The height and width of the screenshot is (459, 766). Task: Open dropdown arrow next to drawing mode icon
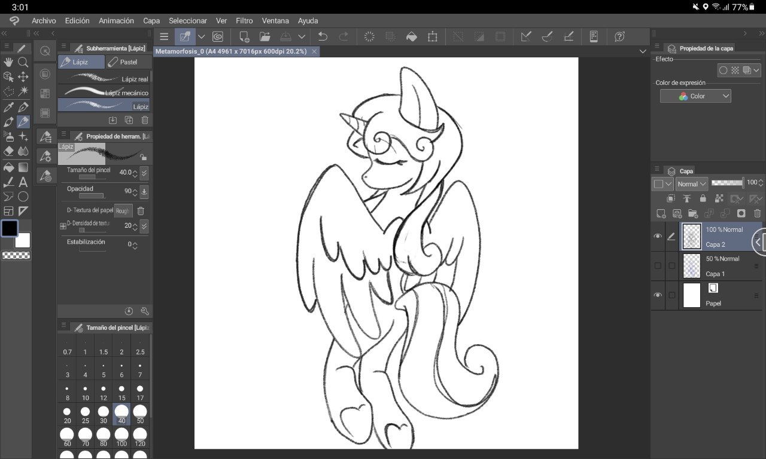(201, 36)
